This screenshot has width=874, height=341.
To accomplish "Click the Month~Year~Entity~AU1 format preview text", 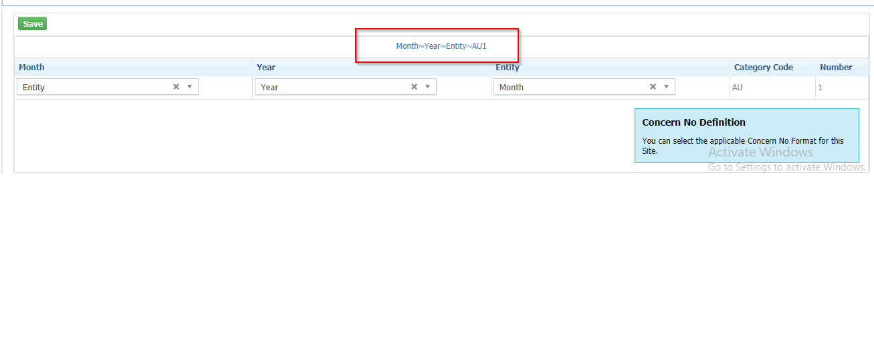I will tap(441, 46).
